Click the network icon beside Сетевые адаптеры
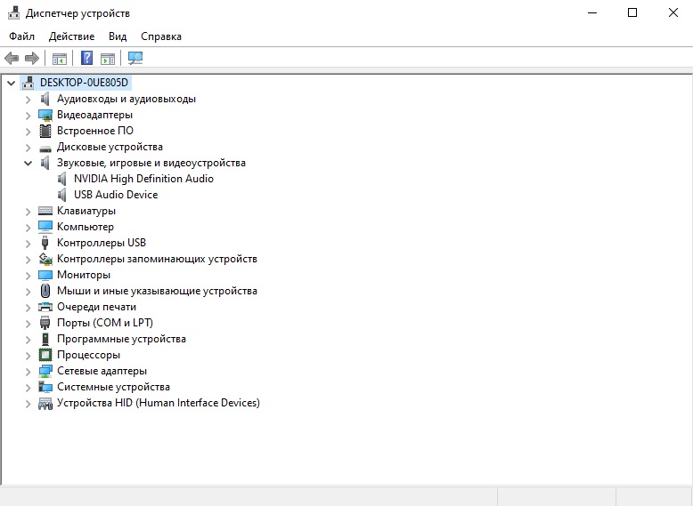 tap(45, 371)
